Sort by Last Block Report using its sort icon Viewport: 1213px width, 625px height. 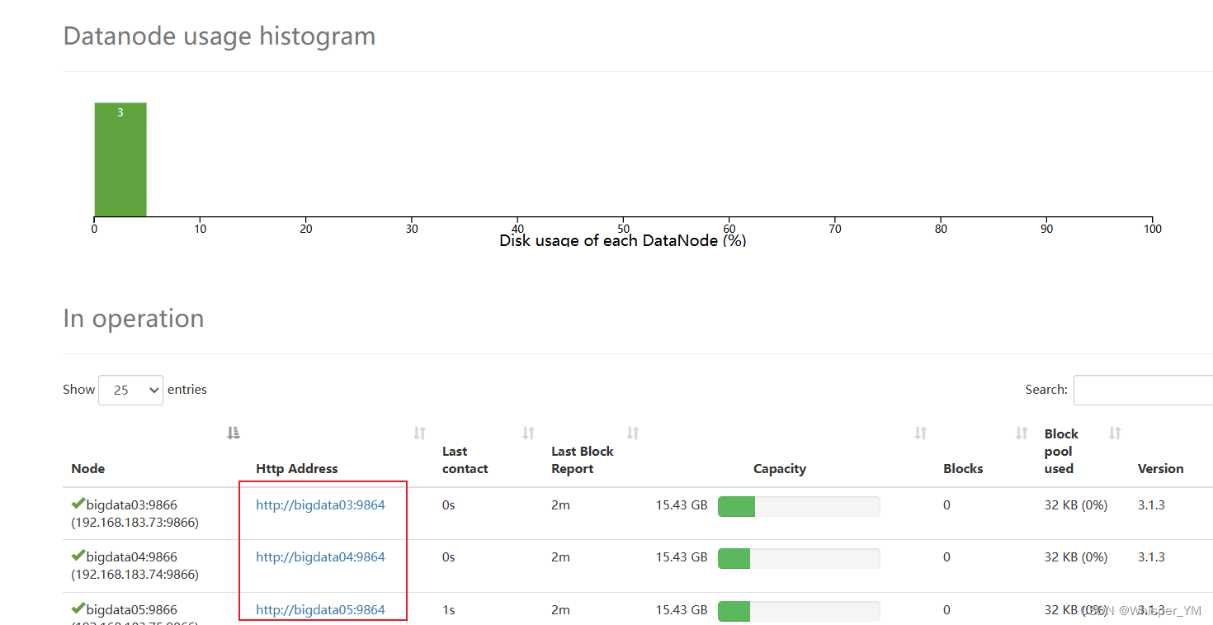632,432
